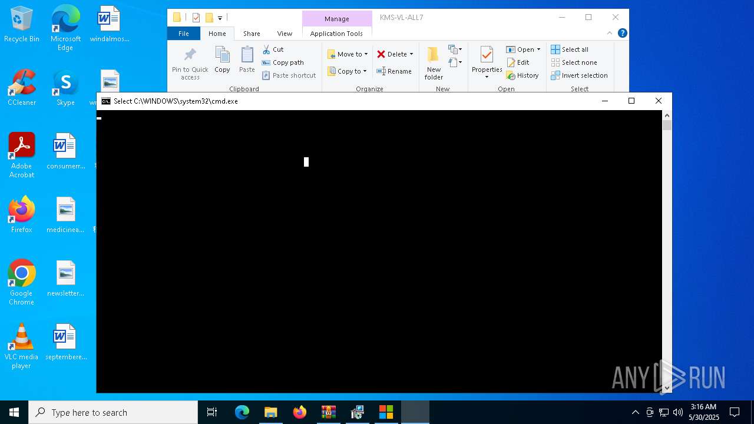
Task: Select the septembere Word document icon
Action: point(65,342)
